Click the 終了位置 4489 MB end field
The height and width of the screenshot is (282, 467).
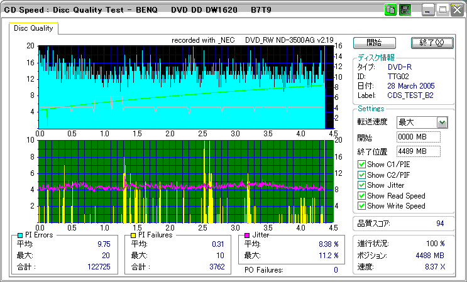tap(418, 151)
